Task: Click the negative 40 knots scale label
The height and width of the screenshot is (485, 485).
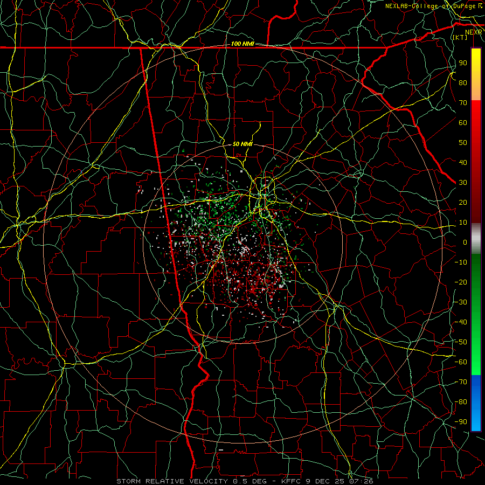Action: 461,322
